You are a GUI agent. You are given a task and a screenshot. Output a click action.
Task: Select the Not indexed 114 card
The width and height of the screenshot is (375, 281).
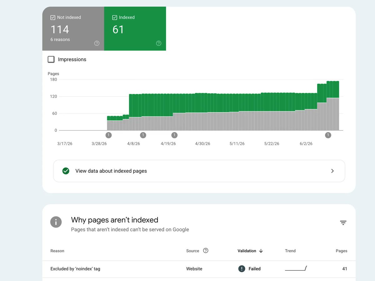point(73,29)
